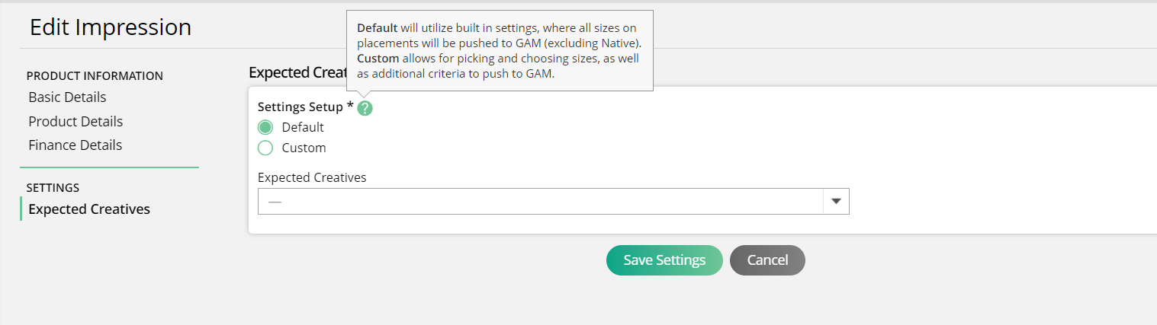Expand the Expected Creatives dropdown arrow

836,201
